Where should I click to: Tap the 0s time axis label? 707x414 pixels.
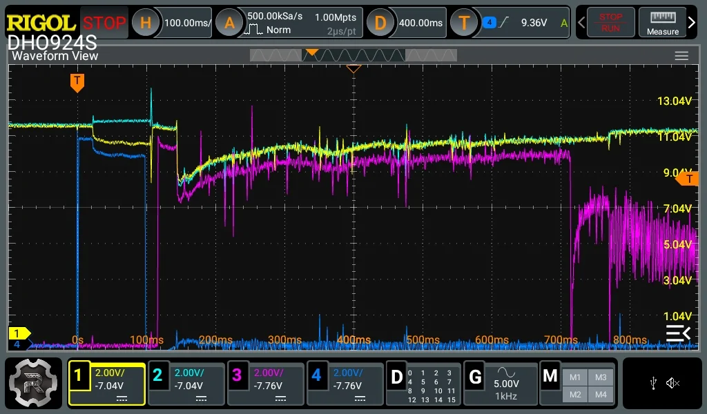point(77,339)
